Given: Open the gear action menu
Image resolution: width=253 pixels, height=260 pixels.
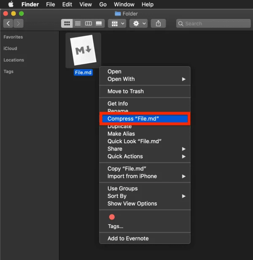Looking at the screenshot, I should 139,23.
